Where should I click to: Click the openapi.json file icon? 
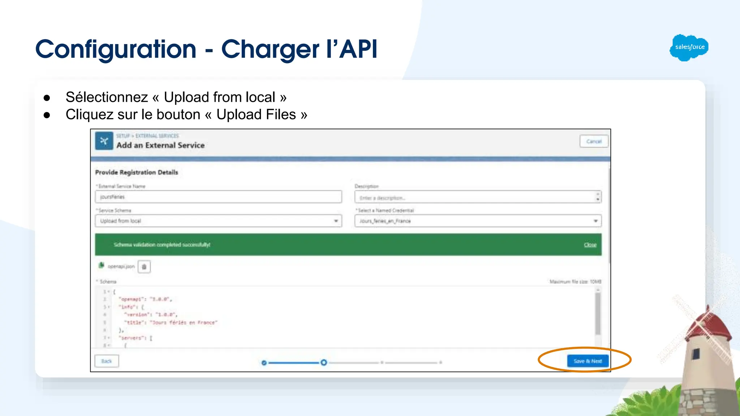pyautogui.click(x=101, y=265)
